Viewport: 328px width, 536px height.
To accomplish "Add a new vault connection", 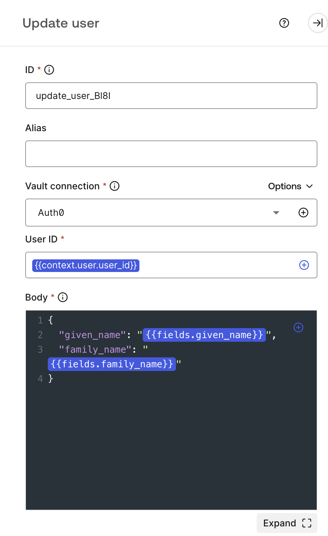I will [x=303, y=213].
